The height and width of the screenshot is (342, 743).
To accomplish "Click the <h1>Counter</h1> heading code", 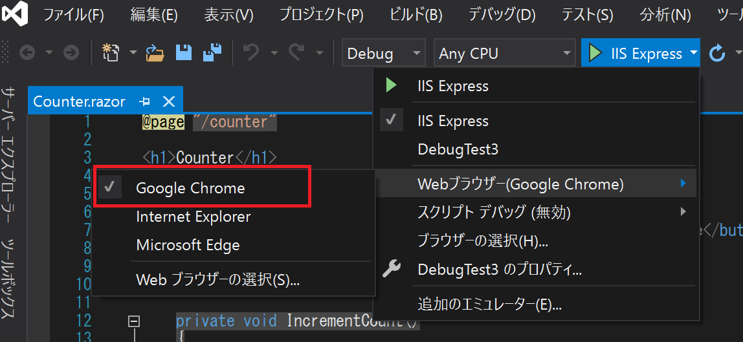I will coord(210,158).
